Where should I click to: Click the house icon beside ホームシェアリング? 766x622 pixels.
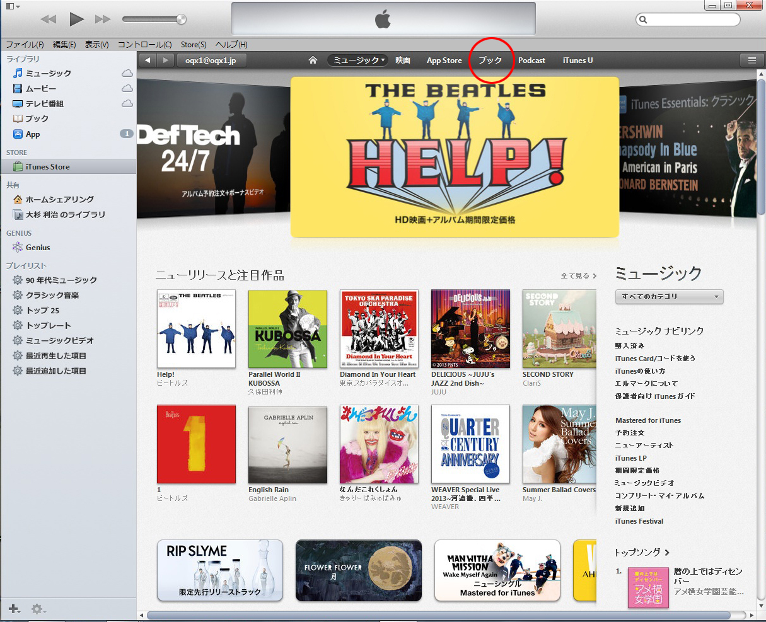click(x=18, y=199)
